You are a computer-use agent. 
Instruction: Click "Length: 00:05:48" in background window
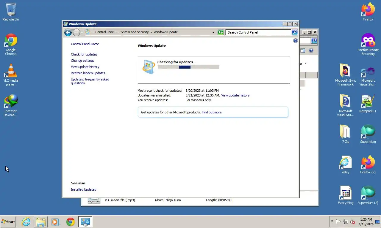point(219,200)
